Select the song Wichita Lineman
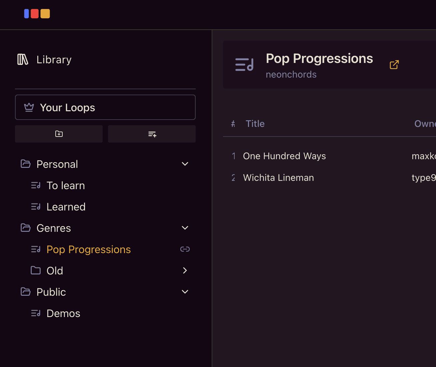Screen dimensions: 436x367 [278, 178]
